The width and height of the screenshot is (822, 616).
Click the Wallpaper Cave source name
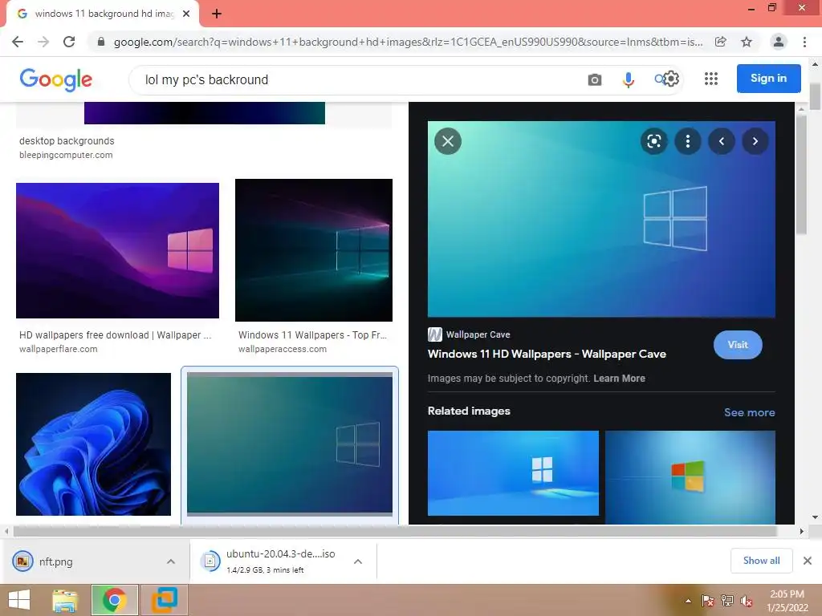point(478,334)
